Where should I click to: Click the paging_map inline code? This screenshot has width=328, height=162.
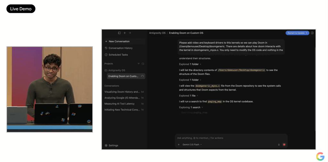coord(215,101)
